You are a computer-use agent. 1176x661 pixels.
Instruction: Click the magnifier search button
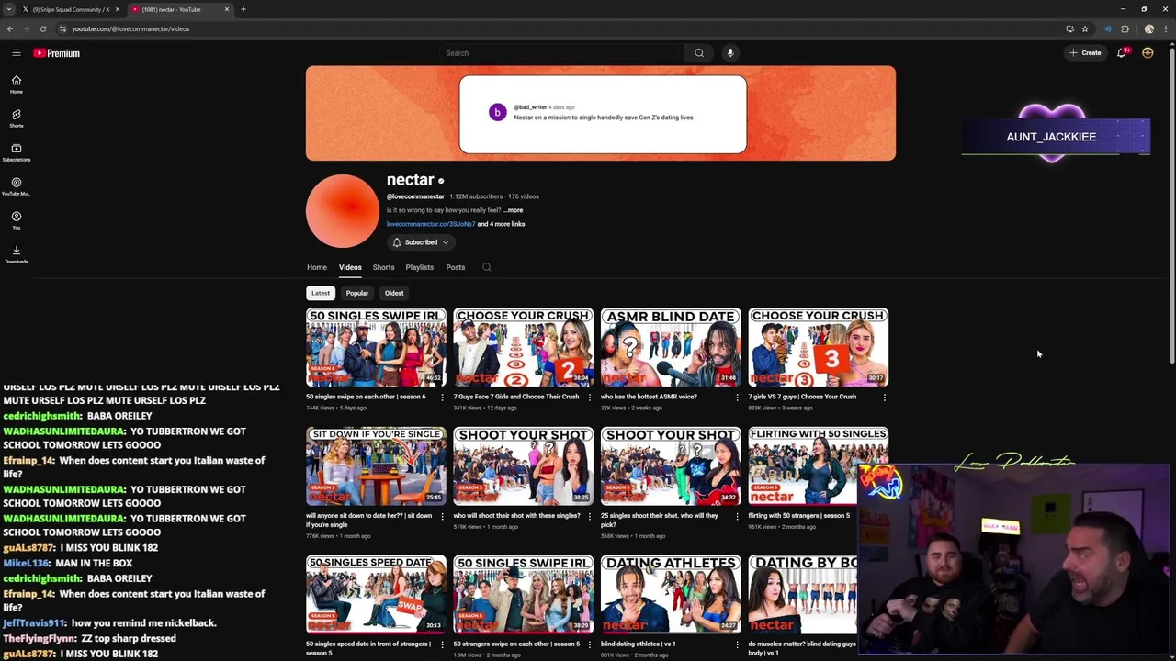click(699, 53)
